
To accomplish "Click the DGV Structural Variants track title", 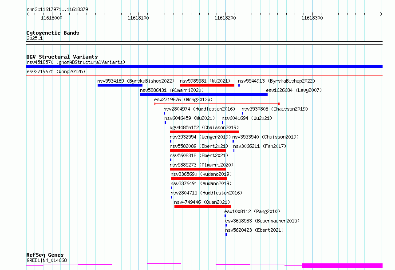I will 62,57.
